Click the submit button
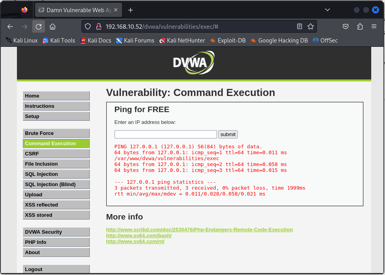Screen dimensions: 385x275 [228, 135]
